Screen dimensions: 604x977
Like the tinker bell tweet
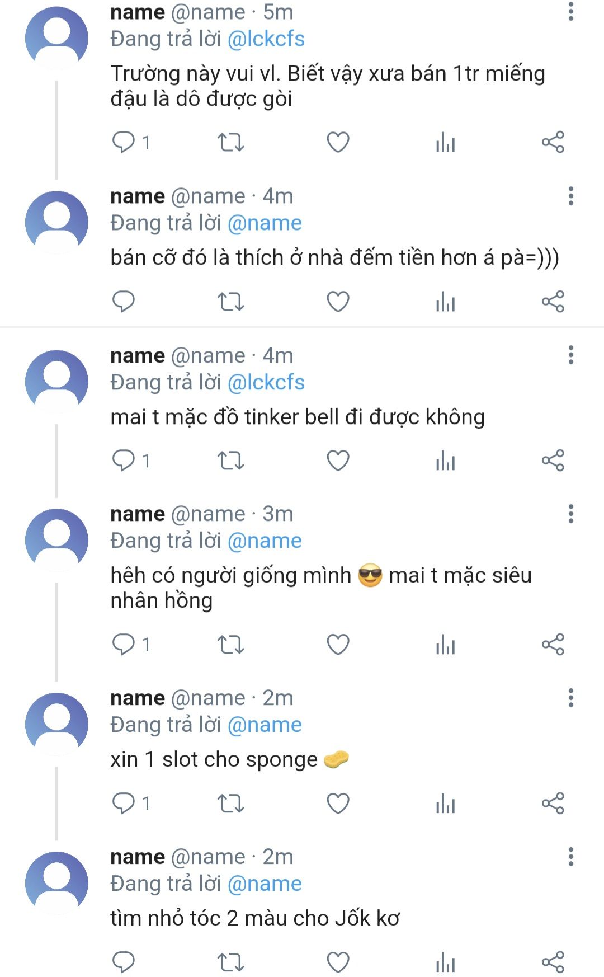(x=338, y=461)
